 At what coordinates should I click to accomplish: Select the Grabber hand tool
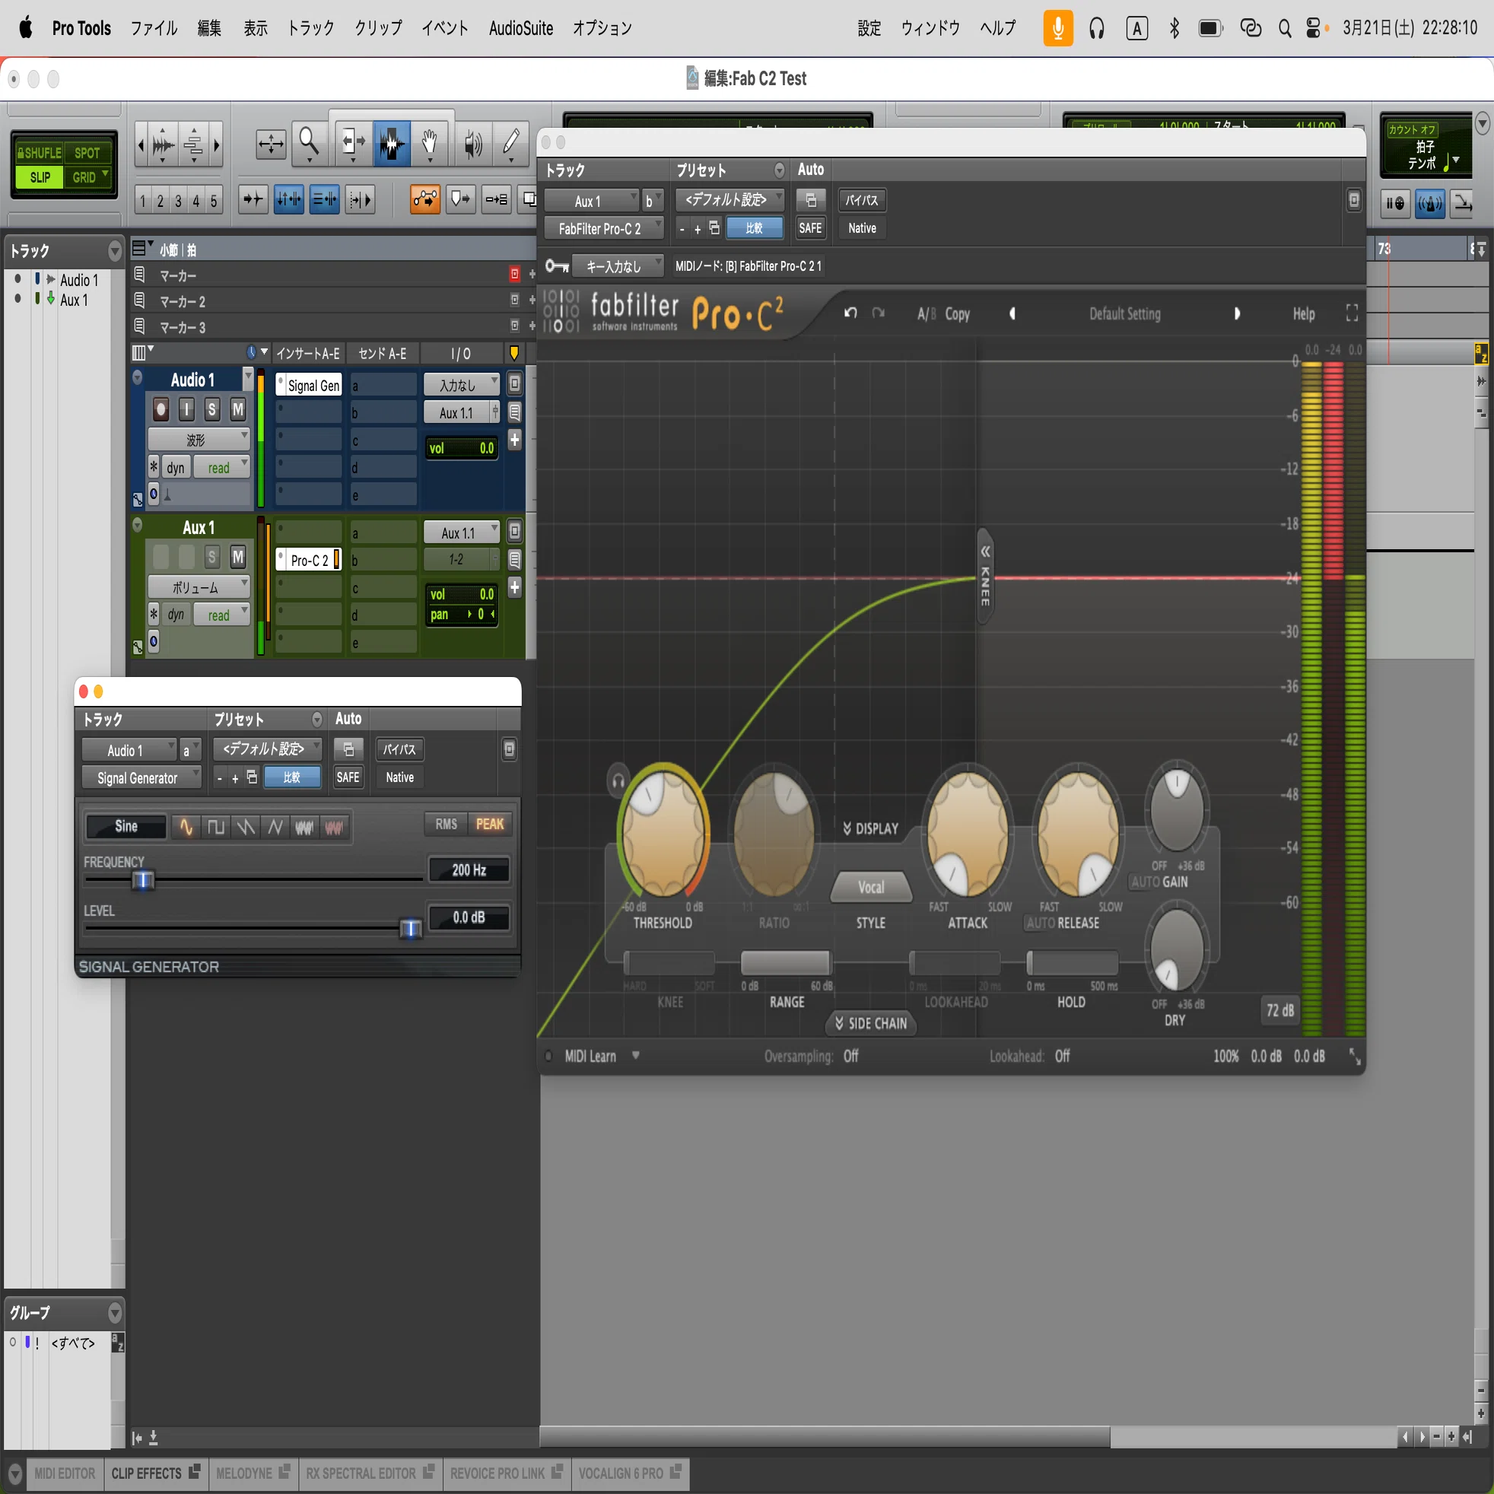click(429, 143)
